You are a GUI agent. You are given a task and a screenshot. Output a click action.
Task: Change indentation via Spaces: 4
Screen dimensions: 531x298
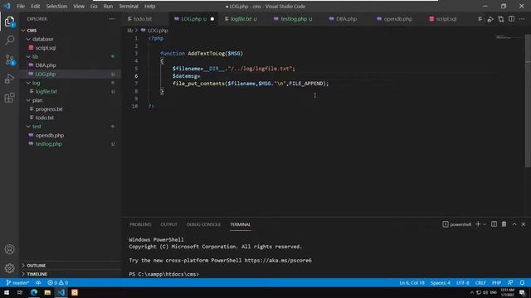coord(441,282)
